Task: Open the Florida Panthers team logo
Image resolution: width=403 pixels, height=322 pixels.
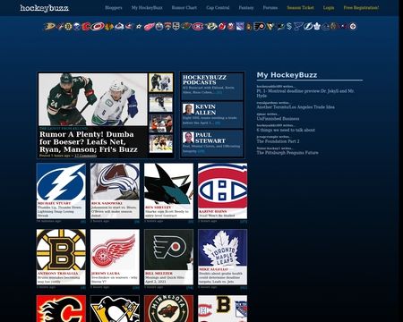Action: tap(167, 27)
